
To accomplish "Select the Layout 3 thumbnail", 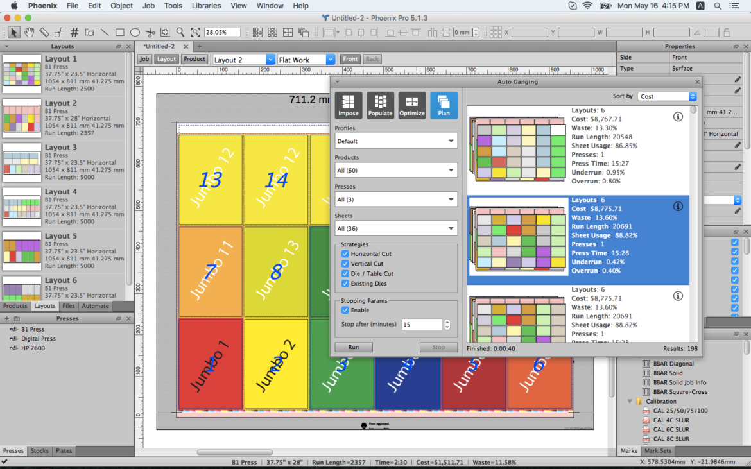I will 22,163.
